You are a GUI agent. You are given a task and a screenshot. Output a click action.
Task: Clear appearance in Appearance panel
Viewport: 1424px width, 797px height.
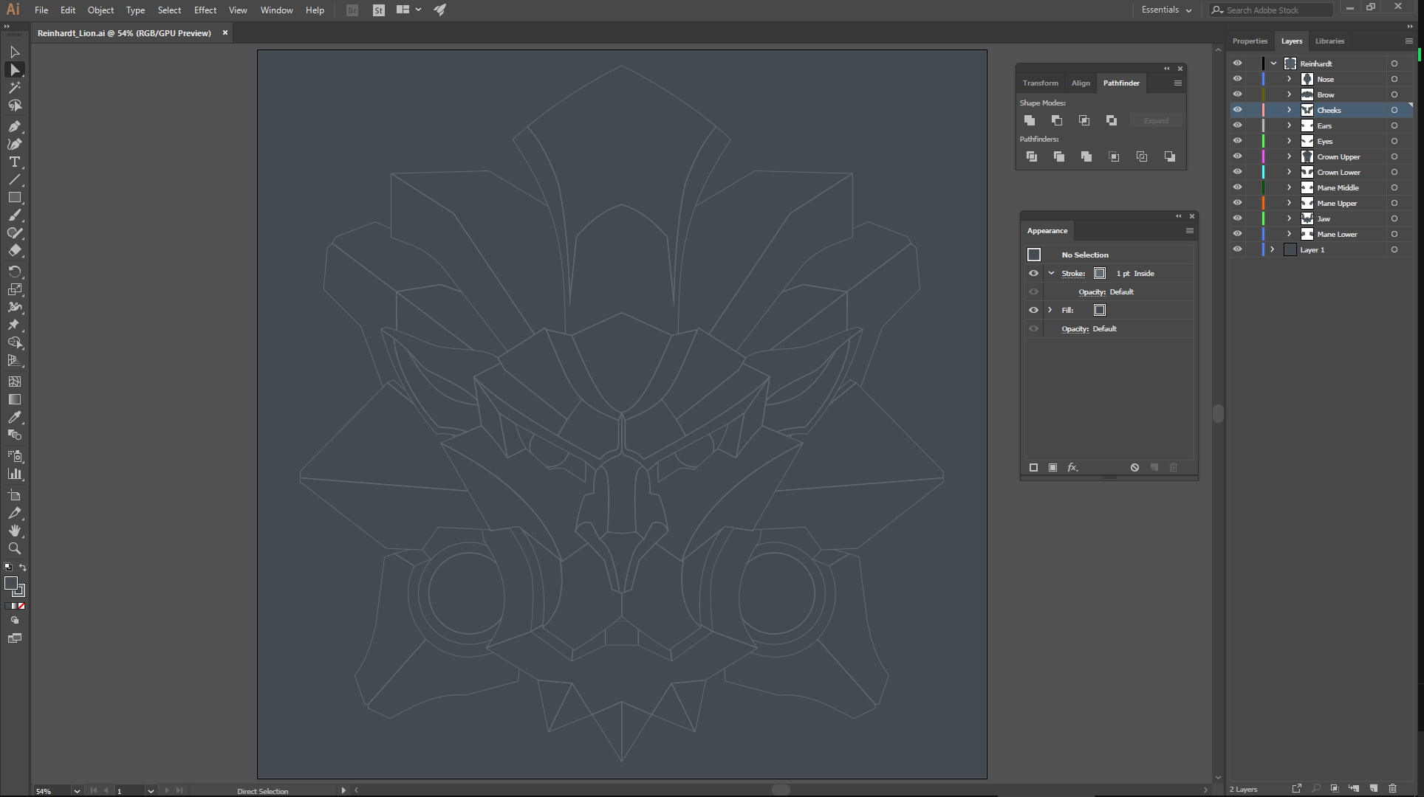pos(1134,467)
